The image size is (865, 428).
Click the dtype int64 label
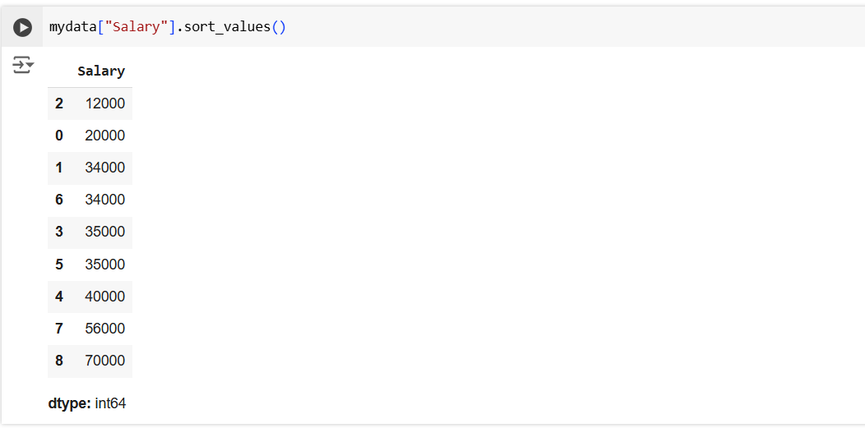tap(87, 403)
